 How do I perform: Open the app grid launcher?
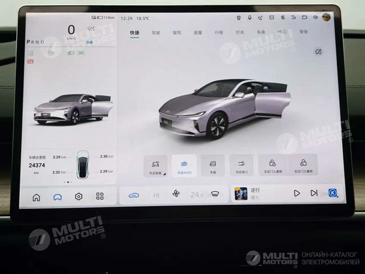tap(100, 196)
